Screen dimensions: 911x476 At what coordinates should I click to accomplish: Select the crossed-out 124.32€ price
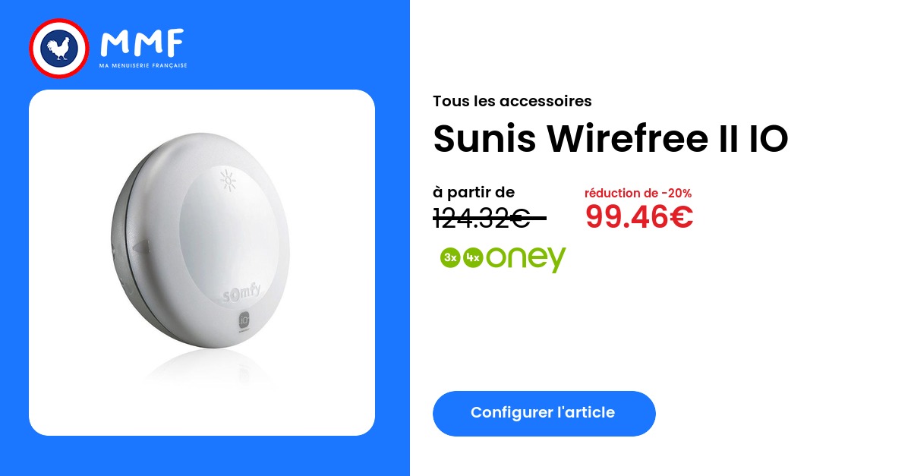coord(489,219)
